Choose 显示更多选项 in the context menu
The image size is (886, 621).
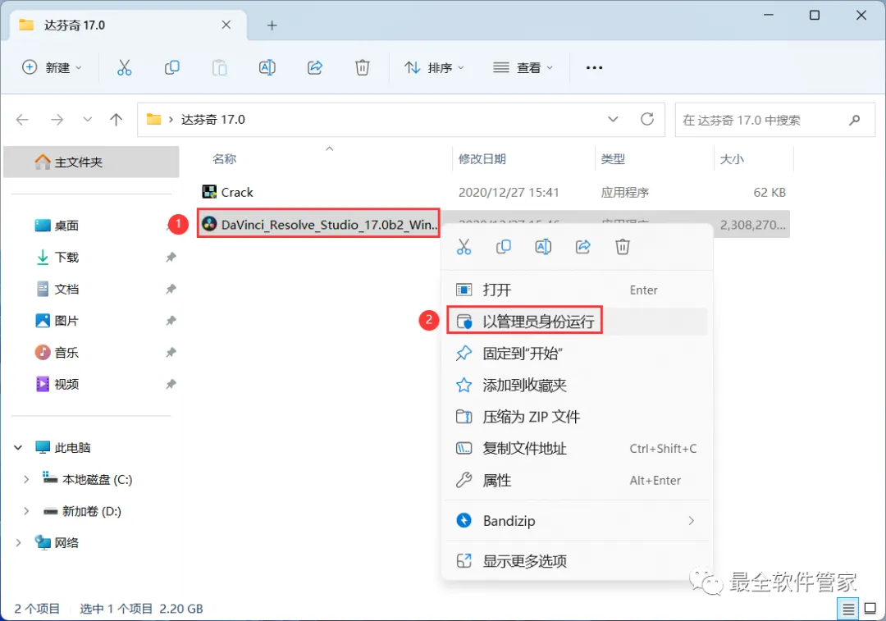coord(577,560)
